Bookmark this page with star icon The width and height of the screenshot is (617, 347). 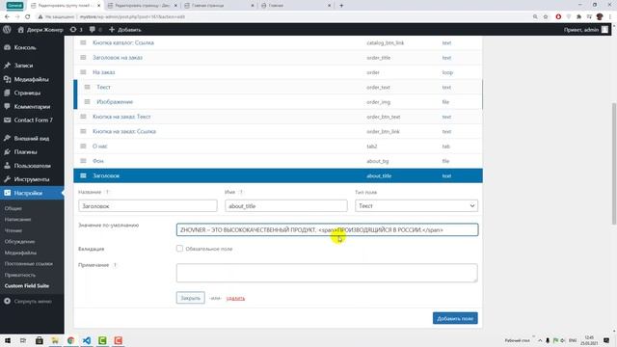(x=546, y=17)
